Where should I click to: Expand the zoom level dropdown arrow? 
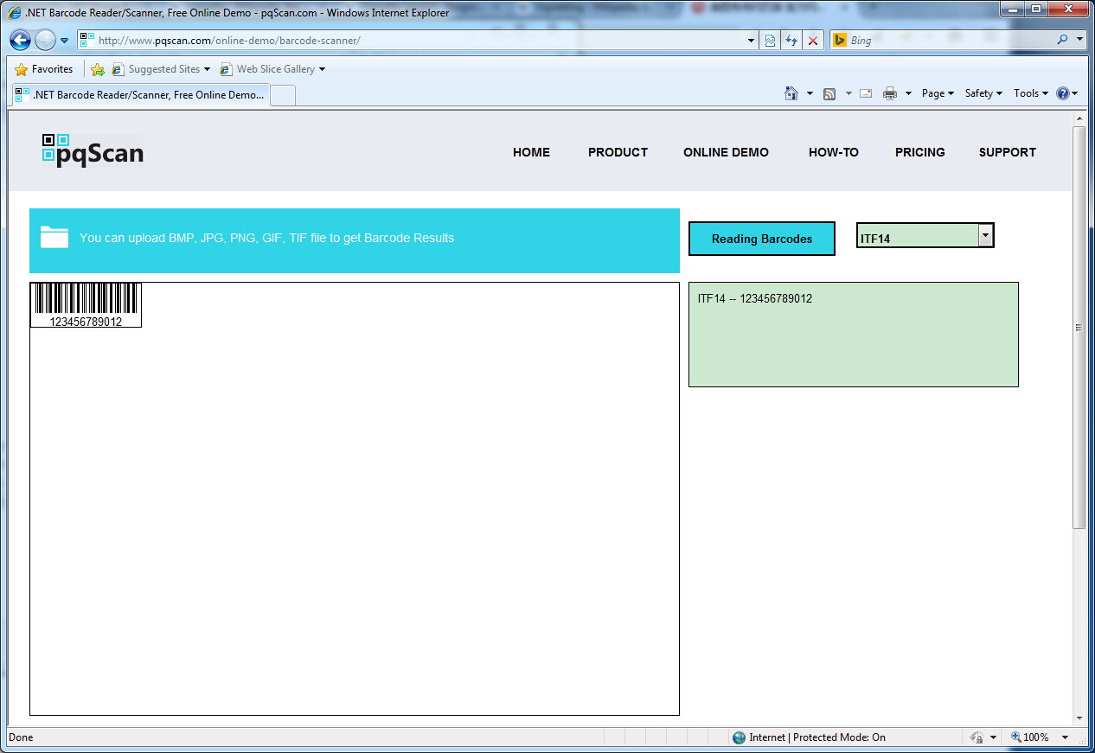(x=1066, y=737)
